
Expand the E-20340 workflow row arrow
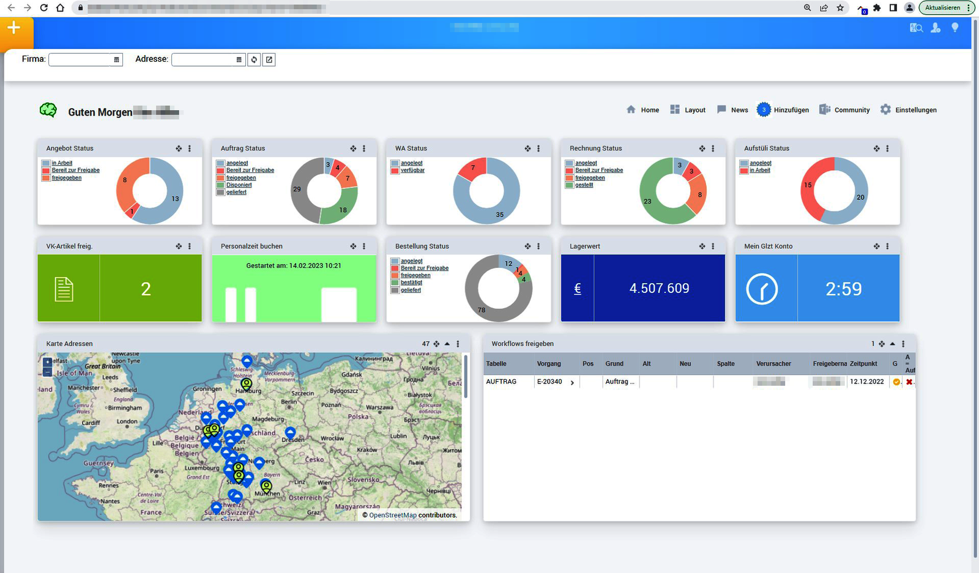coord(573,382)
